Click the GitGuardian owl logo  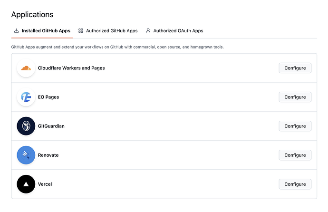[26, 126]
